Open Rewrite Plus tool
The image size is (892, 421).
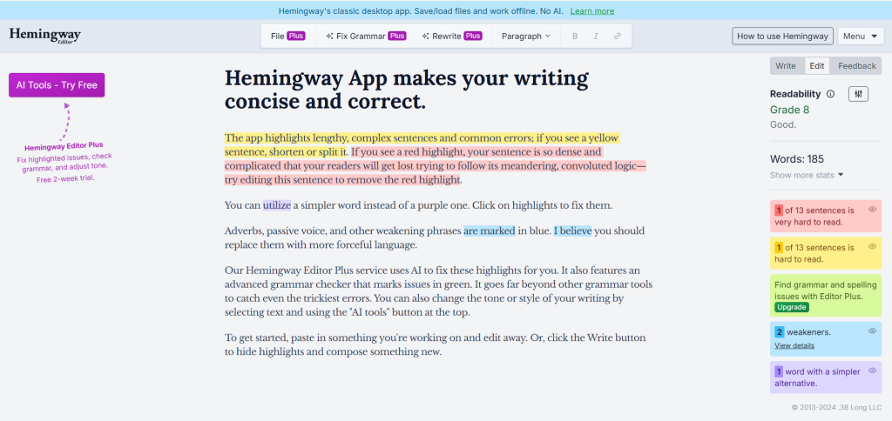(452, 36)
